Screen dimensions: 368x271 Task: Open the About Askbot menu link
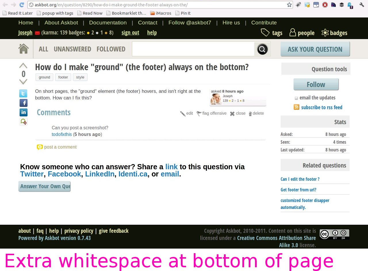point(61,23)
